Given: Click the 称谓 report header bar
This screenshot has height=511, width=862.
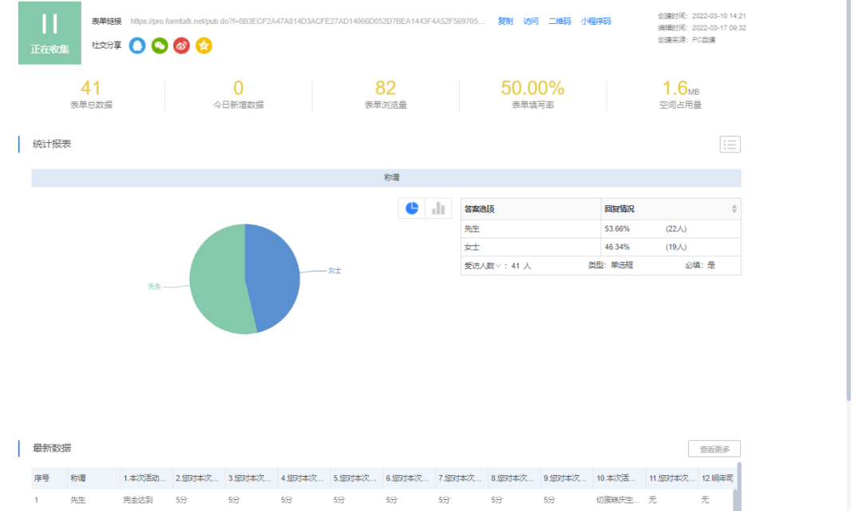Looking at the screenshot, I should pos(386,178).
